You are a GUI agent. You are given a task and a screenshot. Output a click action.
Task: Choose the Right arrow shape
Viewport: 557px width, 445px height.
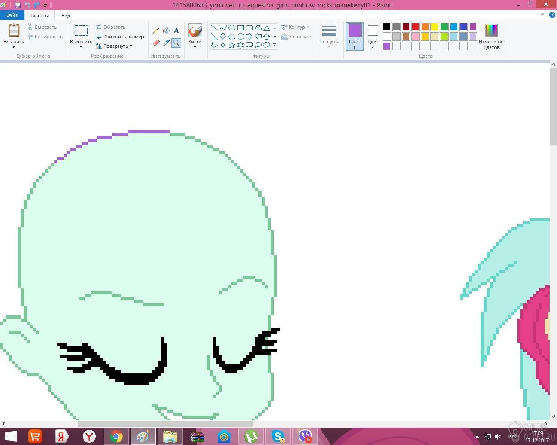pos(249,37)
